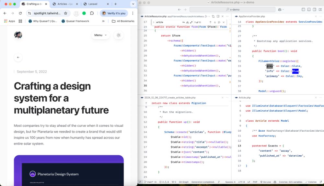Open Apps shortcut in bookmarks bar
Image resolution: width=324 pixels, height=186 pixels.
click(x=9, y=21)
